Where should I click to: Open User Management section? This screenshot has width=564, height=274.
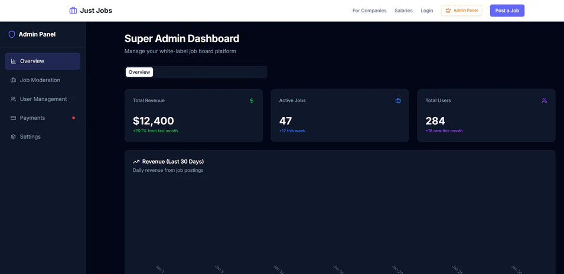pos(43,99)
